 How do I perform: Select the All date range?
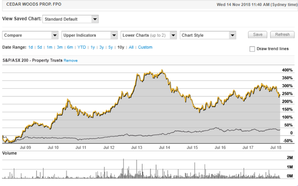point(131,47)
